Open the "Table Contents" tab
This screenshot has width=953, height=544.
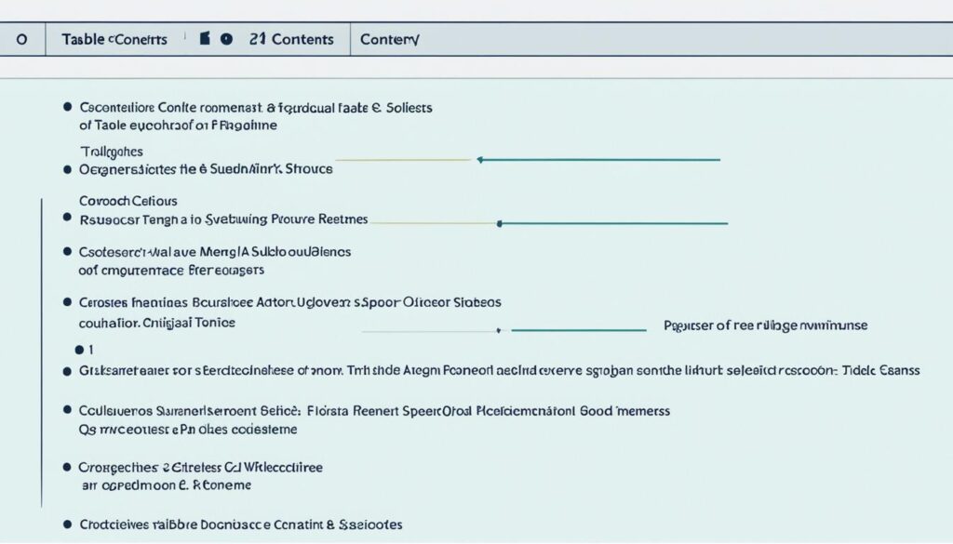[x=114, y=39]
